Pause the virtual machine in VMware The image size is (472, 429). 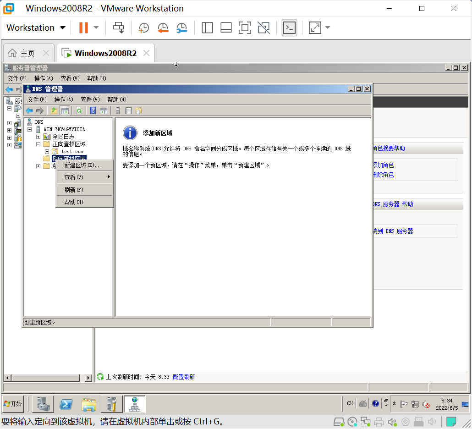point(83,27)
